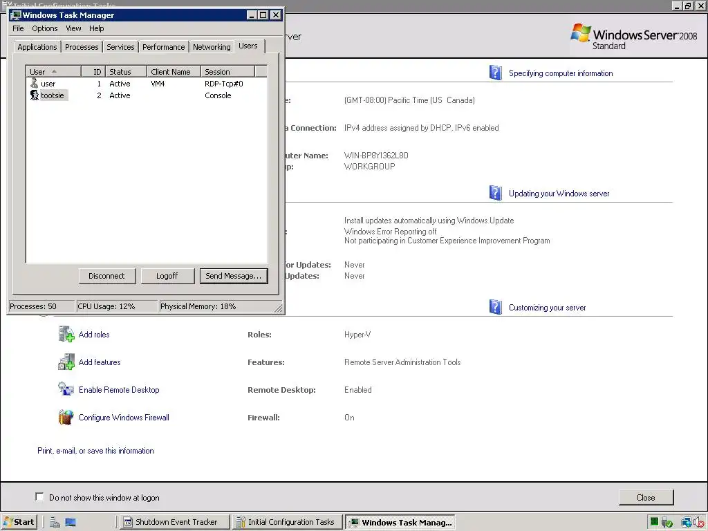Switch to the Processes tab
This screenshot has height=531, width=708.
82,47
